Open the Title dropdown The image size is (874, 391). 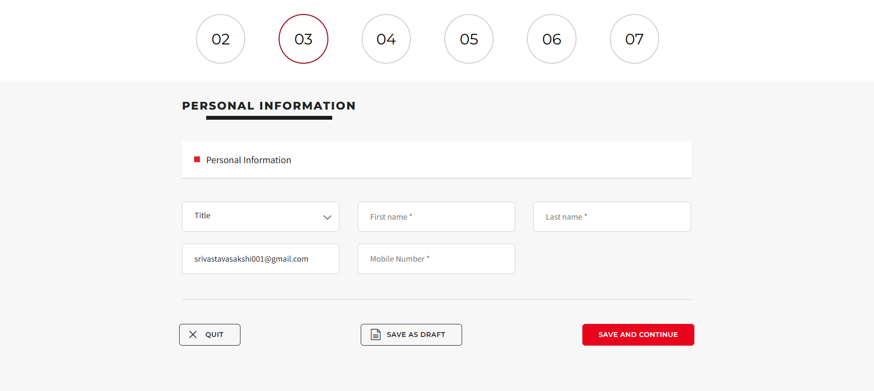(261, 217)
